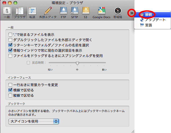Open the Google Docs preferences pane
Screen dimensions: 171x133
(101, 13)
